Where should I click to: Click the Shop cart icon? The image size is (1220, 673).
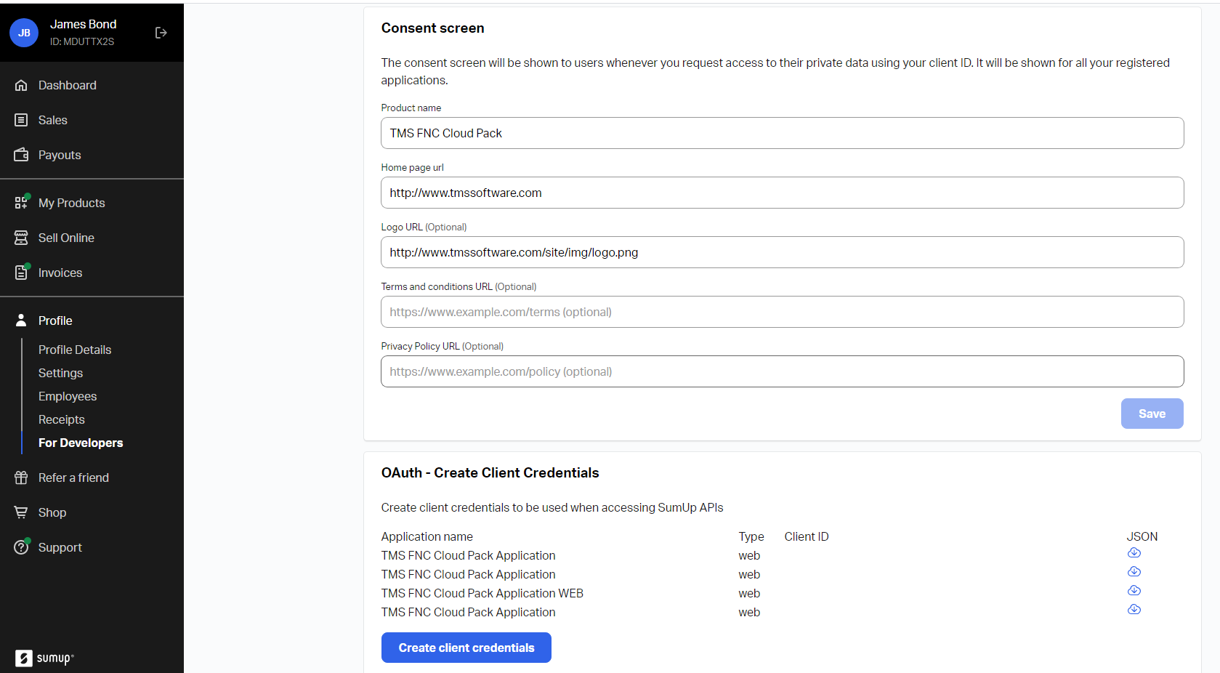pyautogui.click(x=21, y=512)
